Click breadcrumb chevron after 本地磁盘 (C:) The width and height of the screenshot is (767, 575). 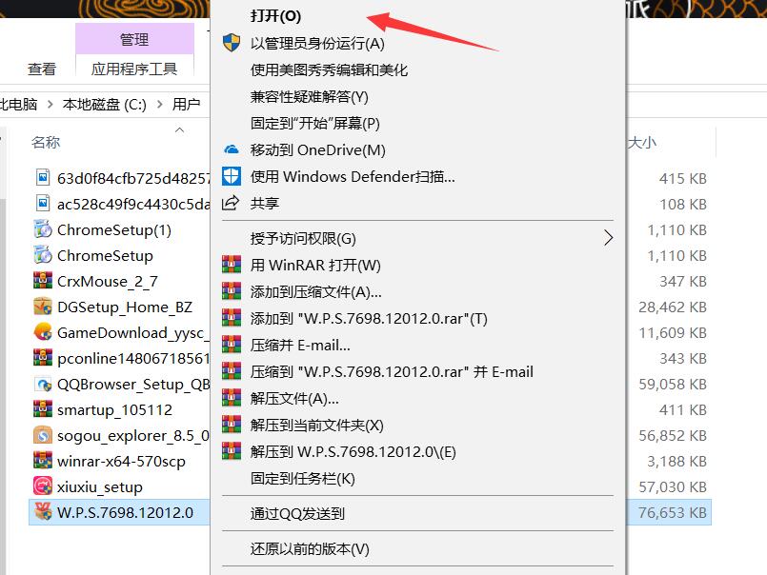(x=160, y=104)
